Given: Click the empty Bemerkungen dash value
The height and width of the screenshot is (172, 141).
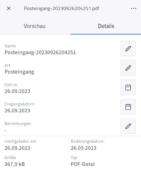Looking at the screenshot, I should pyautogui.click(x=6, y=130).
